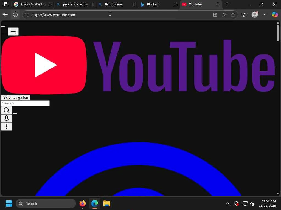The image size is (281, 210).
Task: Focus the YouTube Search input field
Action: tap(26, 103)
